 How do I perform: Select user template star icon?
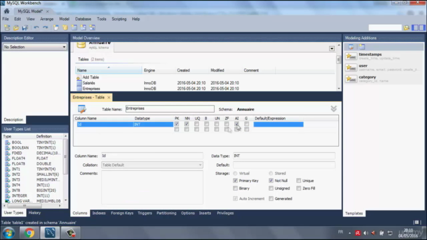coord(351,67)
